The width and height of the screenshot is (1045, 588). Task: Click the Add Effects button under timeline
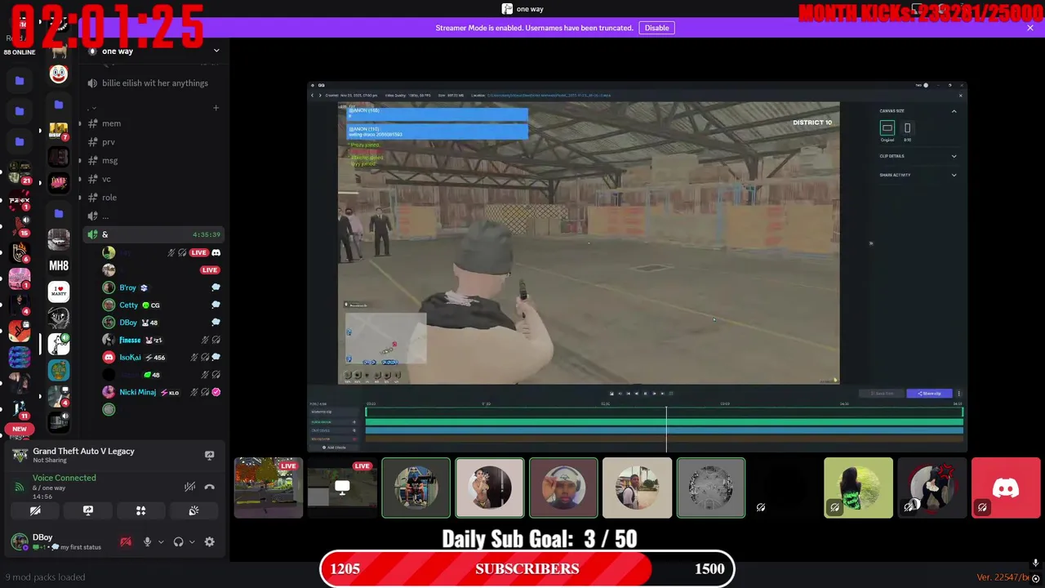coord(335,448)
